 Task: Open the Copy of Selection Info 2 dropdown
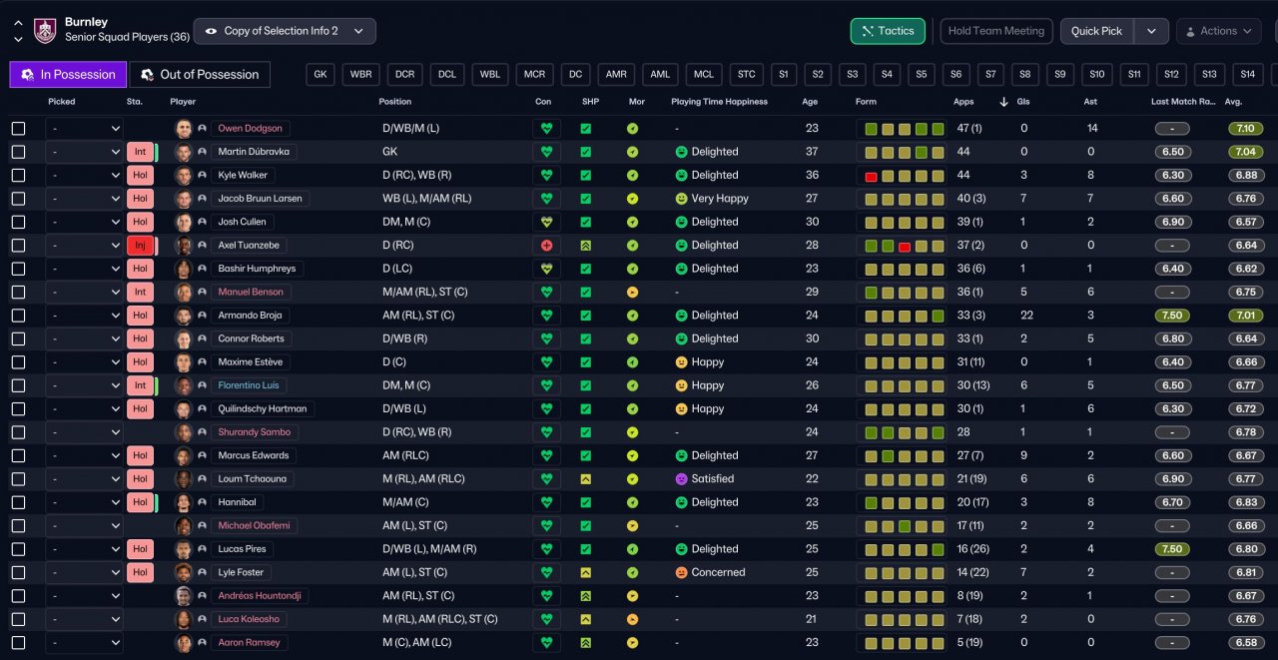tap(285, 31)
